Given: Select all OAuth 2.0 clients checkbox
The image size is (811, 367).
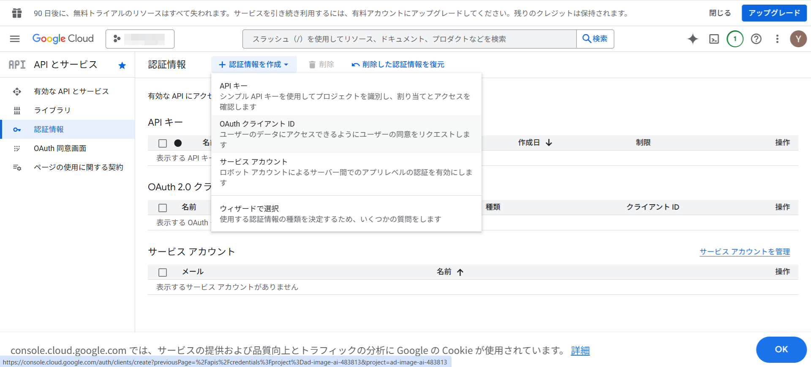Looking at the screenshot, I should 163,208.
